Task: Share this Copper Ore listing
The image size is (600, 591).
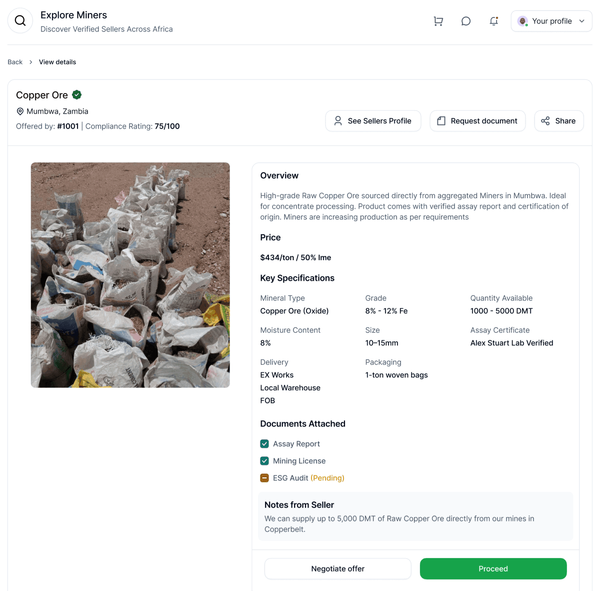Action: point(558,121)
